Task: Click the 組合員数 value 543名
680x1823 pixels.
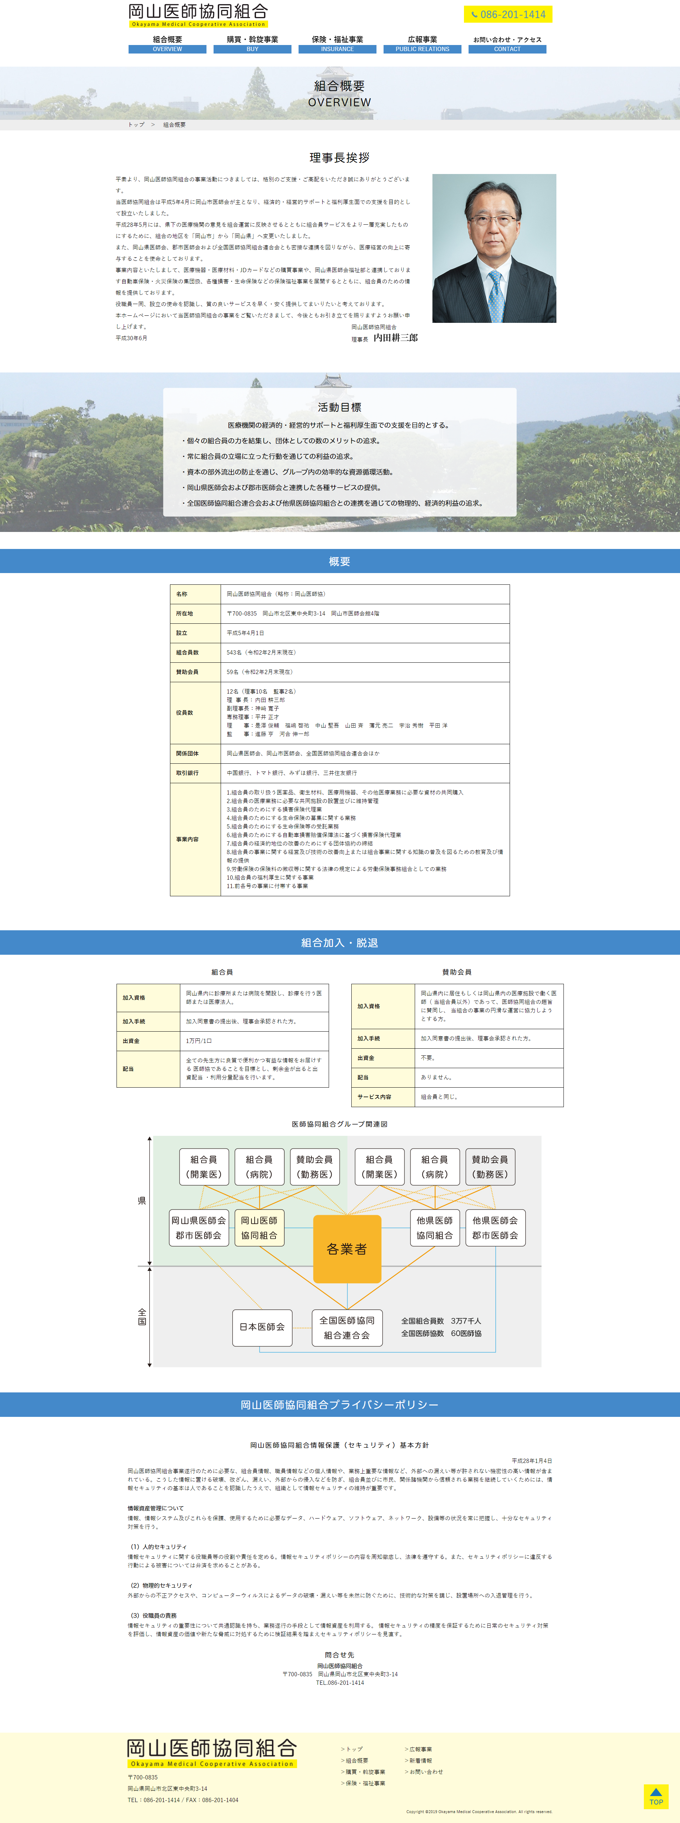Action: pos(261,652)
